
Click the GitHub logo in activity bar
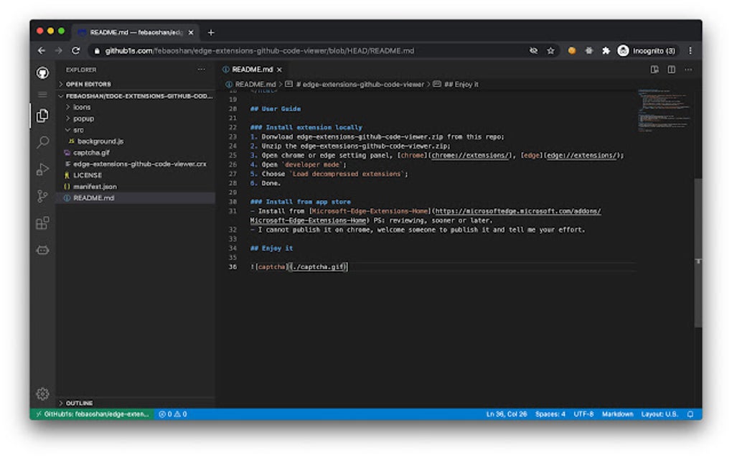(42, 73)
